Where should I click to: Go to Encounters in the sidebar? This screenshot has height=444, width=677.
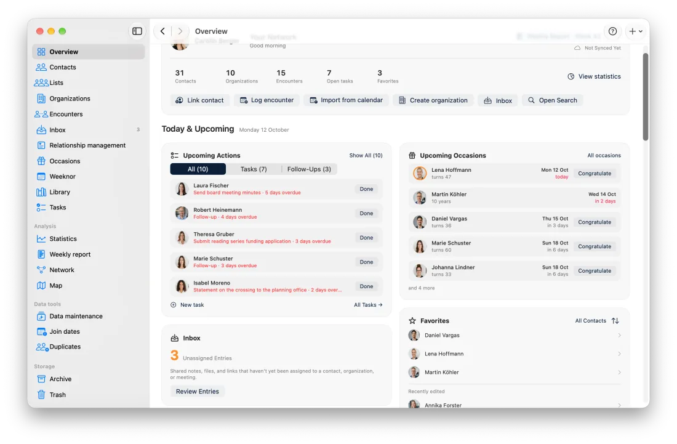click(x=89, y=114)
